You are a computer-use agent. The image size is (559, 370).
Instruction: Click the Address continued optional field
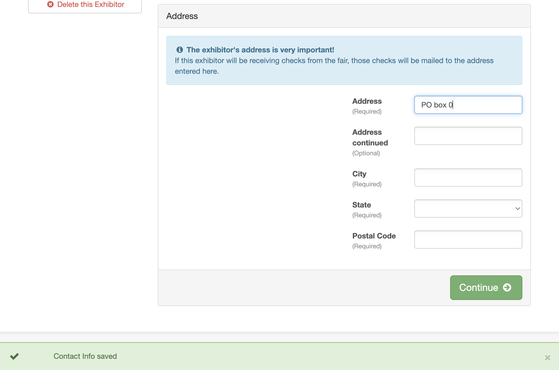click(x=468, y=136)
